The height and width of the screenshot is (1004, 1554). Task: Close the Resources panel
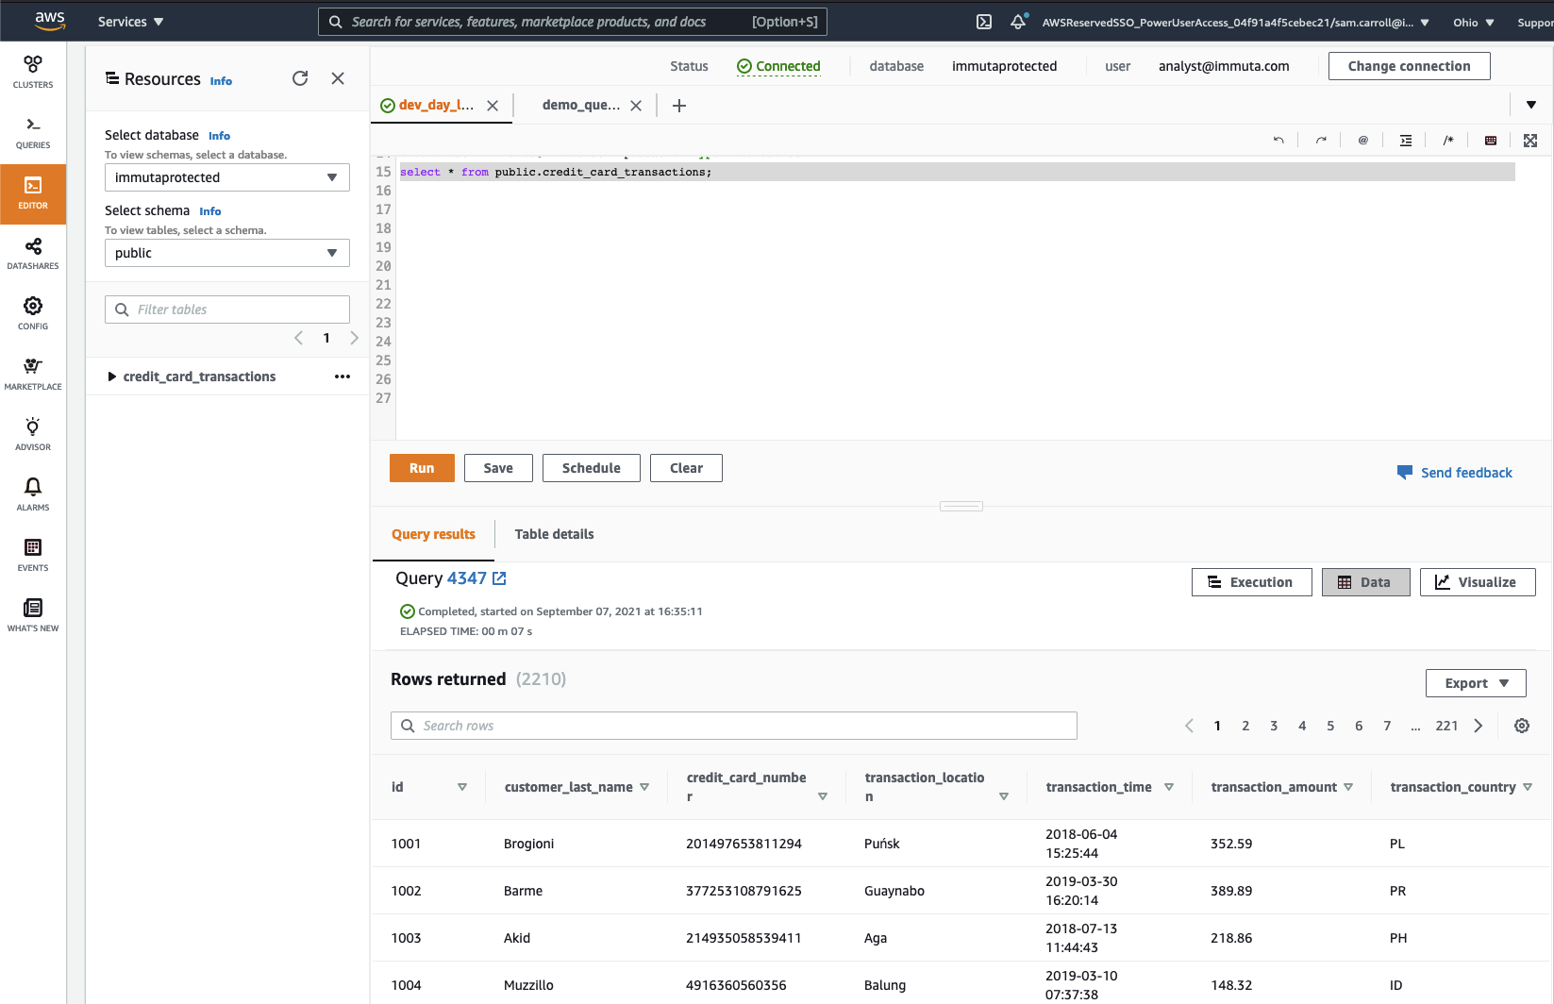338,78
